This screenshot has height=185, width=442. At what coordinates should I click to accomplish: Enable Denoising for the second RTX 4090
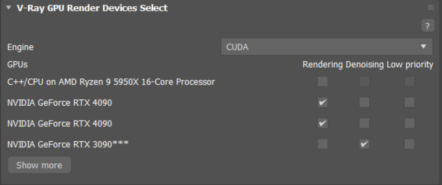tap(364, 123)
